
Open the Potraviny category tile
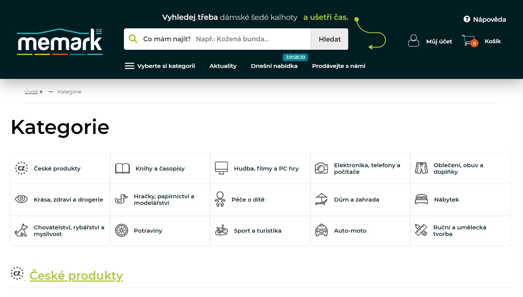point(160,231)
